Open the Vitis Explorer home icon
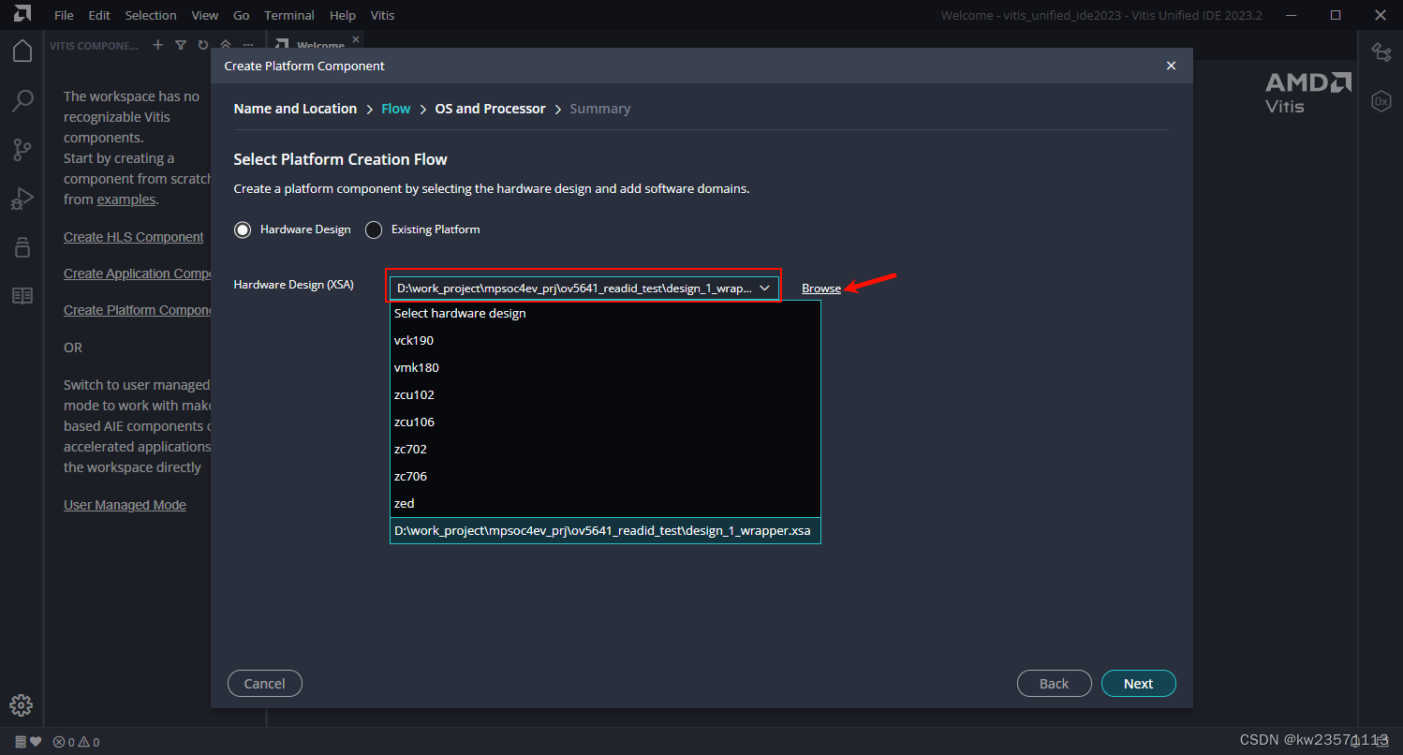The image size is (1403, 755). 22,50
